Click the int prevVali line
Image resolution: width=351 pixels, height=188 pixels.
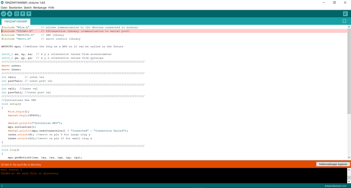[26, 92]
